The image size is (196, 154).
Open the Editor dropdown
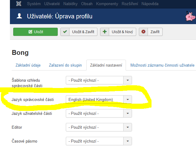pos(99,127)
